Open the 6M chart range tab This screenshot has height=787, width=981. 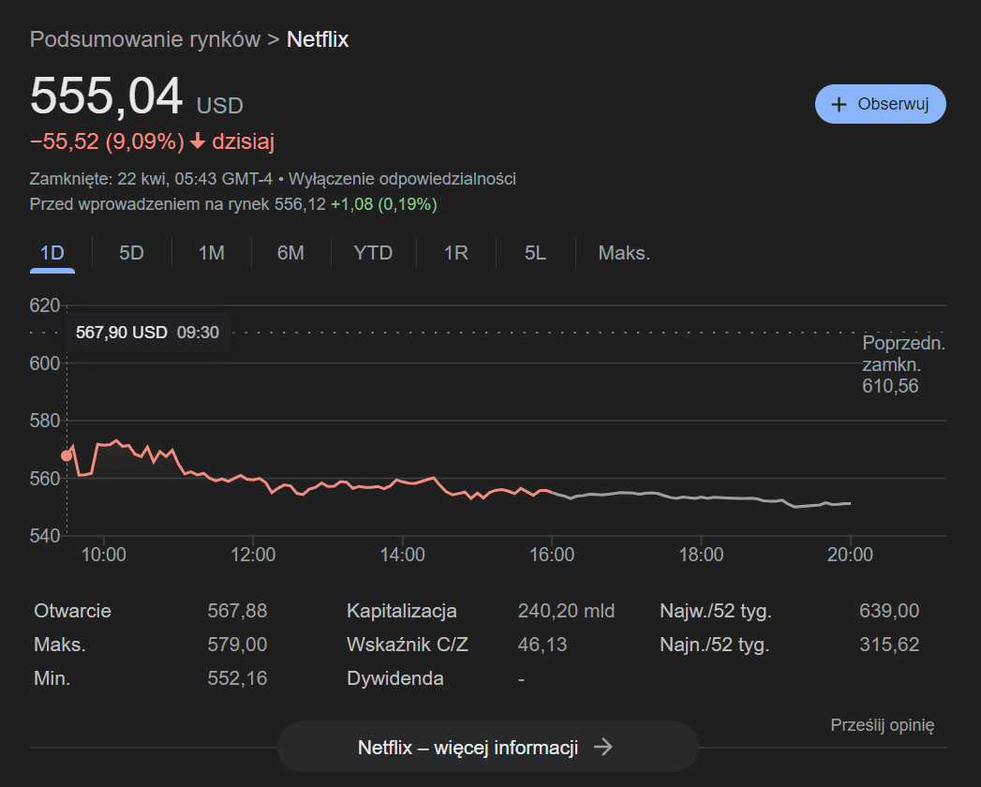pos(290,253)
